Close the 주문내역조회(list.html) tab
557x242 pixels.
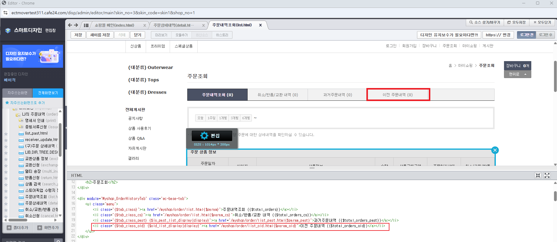[x=260, y=25]
